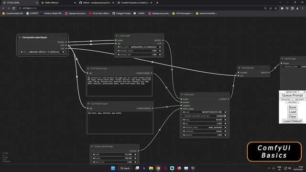
Task: Open Firefox from the taskbar
Action: [x=179, y=168]
